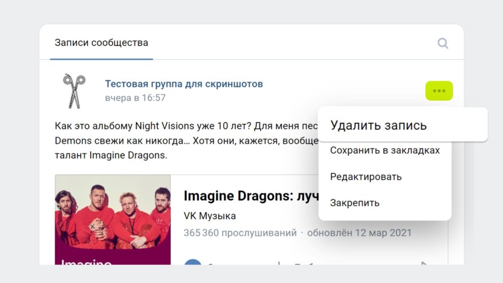The image size is (503, 283).
Task: Follow the "VK Музыка" author link
Action: point(210,216)
